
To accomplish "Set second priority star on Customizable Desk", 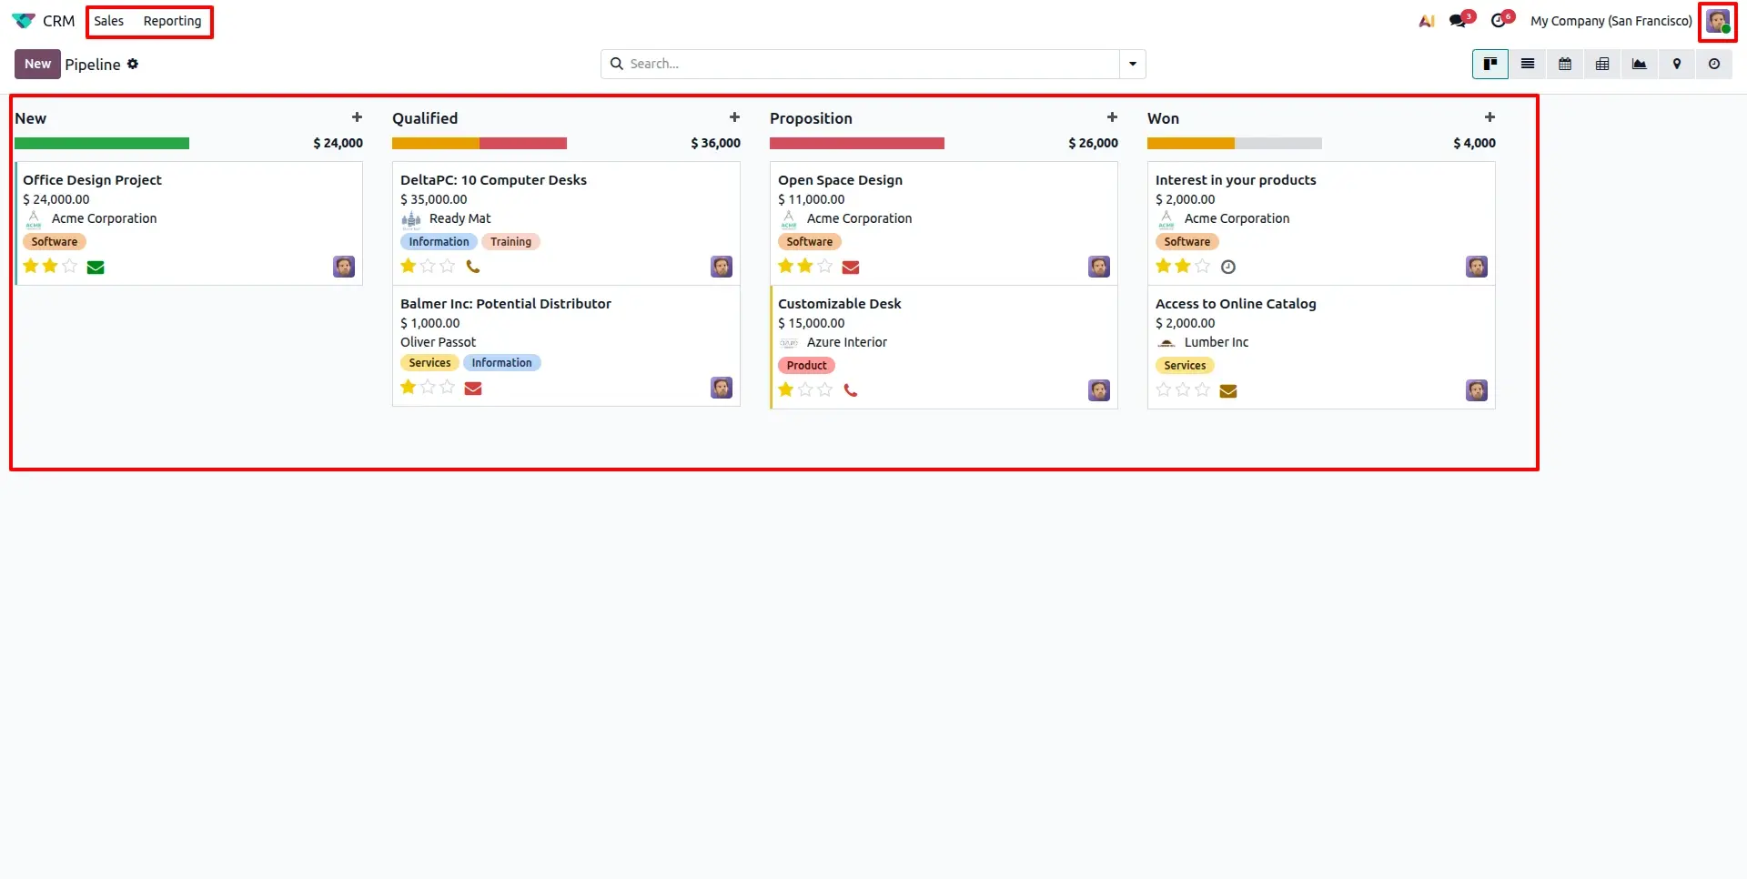I will 805,389.
